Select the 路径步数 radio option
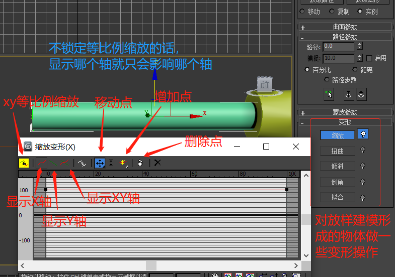 coord(327,80)
